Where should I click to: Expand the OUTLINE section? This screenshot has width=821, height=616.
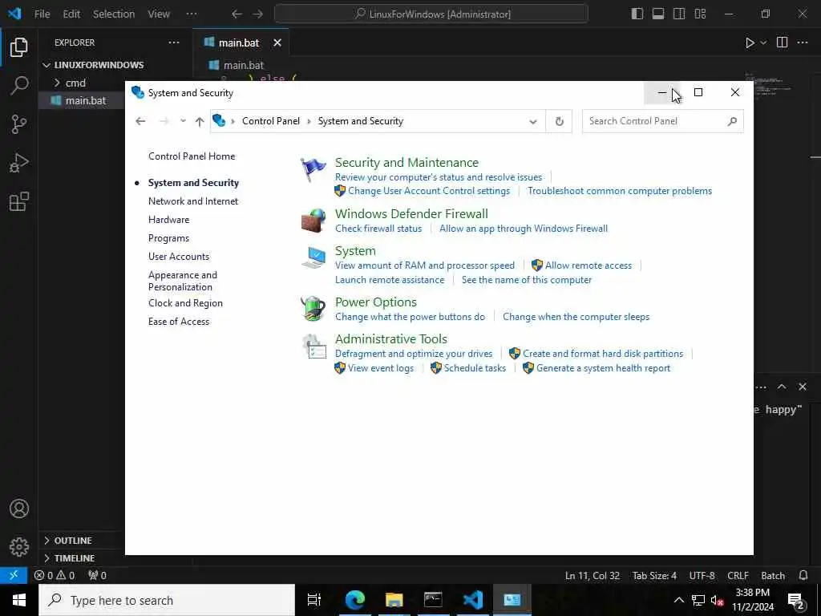(47, 540)
